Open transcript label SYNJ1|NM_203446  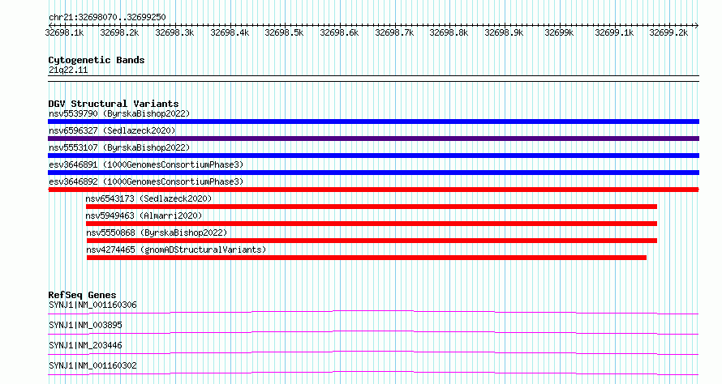[86, 346]
